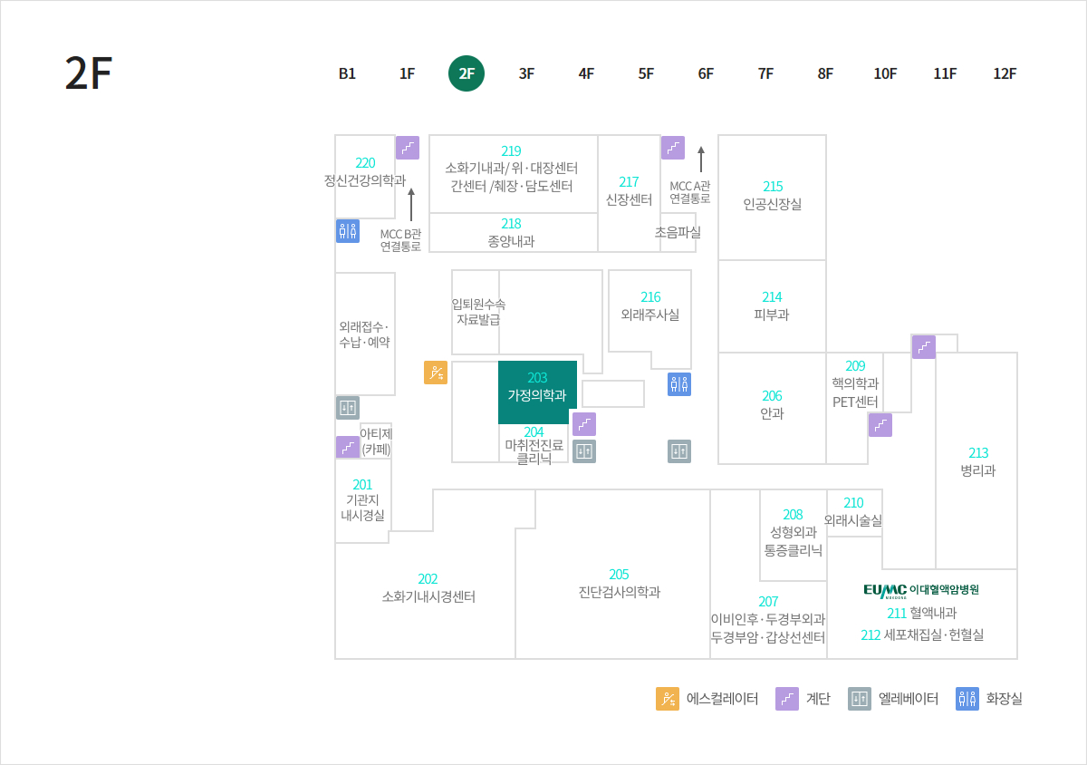This screenshot has height=765, width=1087.
Task: Click the stairs icon beside MCC A관 연결통로
Action: point(673,148)
